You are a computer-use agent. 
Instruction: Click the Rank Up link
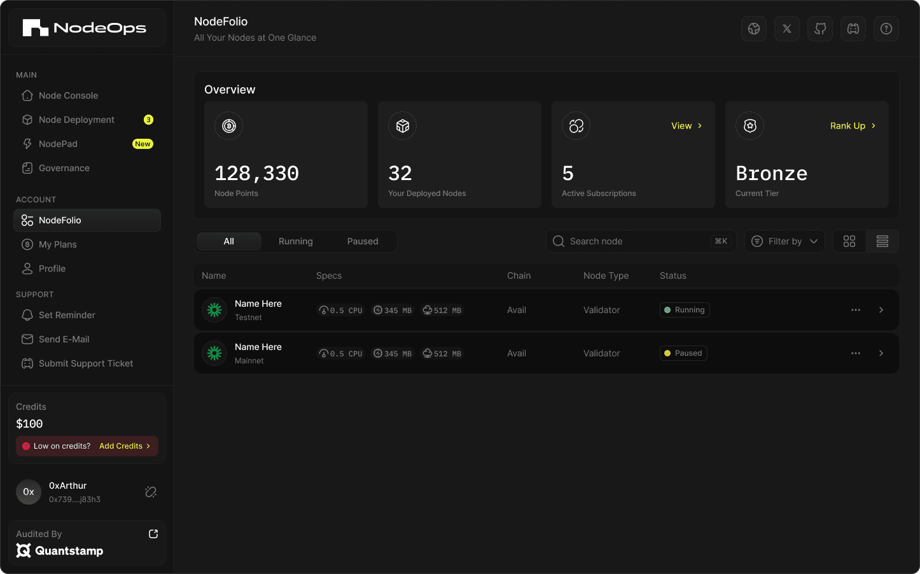click(x=853, y=126)
